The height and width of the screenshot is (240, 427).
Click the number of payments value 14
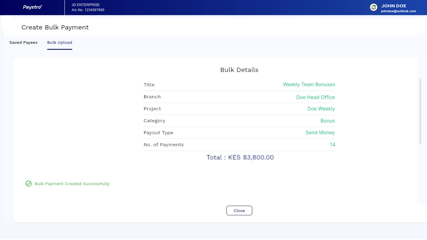(332, 145)
